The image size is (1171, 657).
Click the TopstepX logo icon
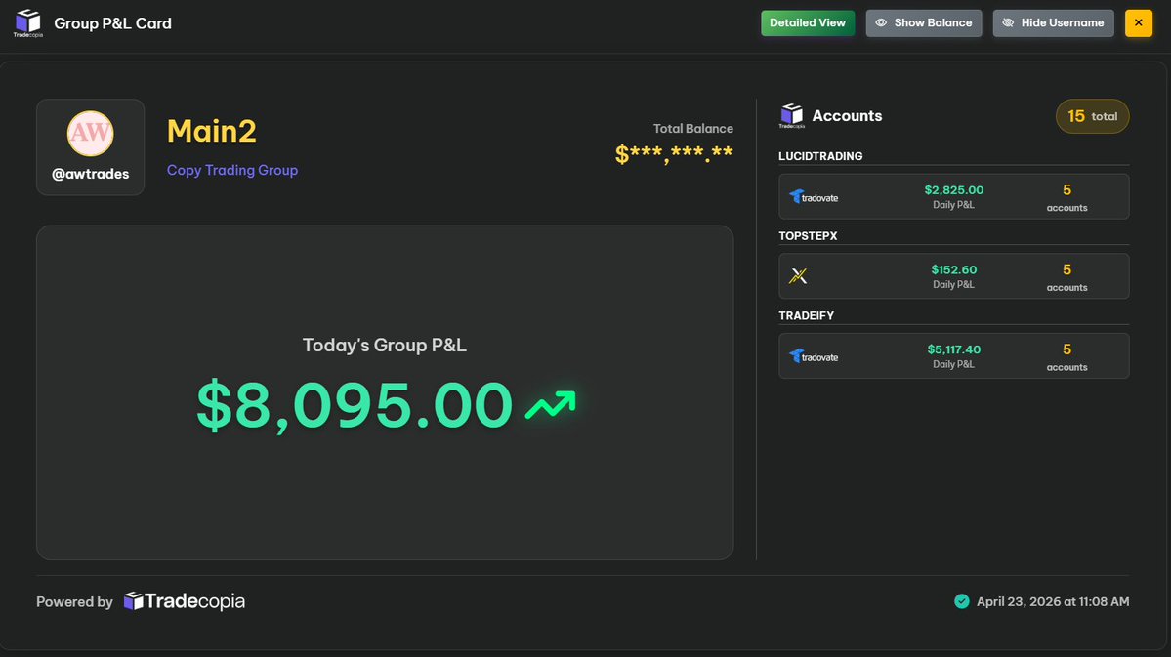click(x=798, y=276)
